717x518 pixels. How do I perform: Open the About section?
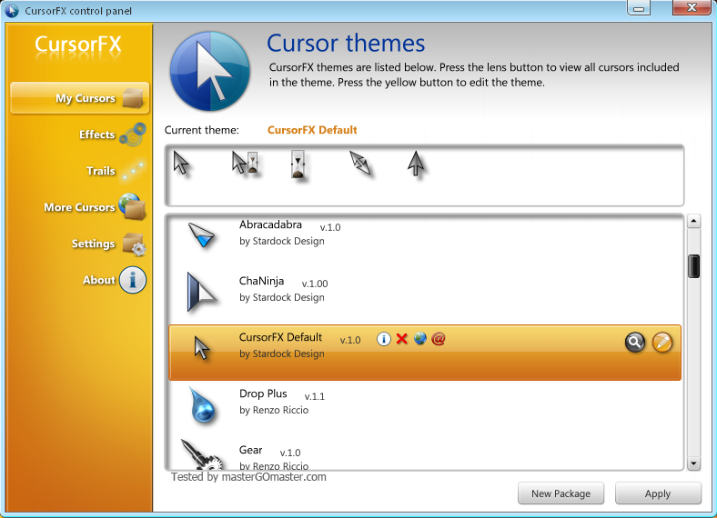click(x=115, y=280)
